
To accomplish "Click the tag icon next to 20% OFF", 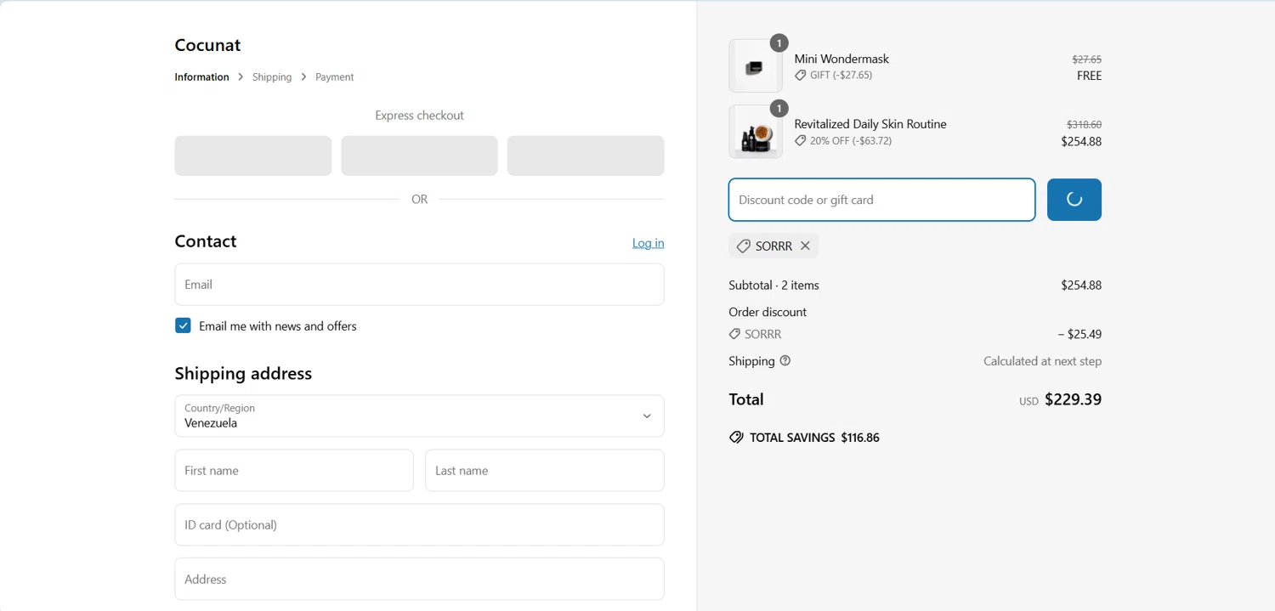I will (x=800, y=141).
